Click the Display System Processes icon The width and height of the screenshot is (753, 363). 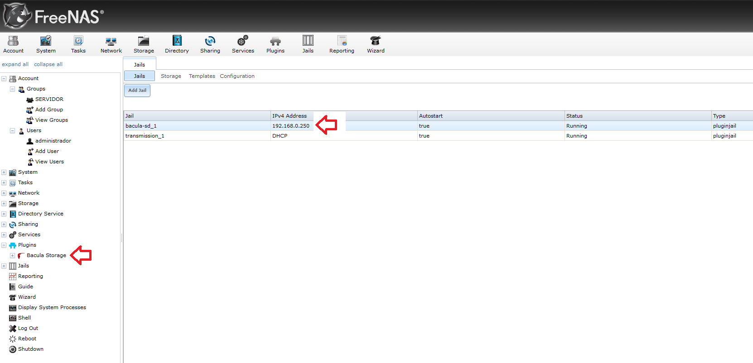[x=13, y=308]
